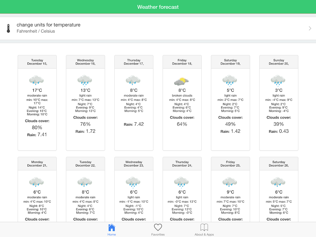This screenshot has height=237, width=316.
Task: Select Tuesday December 15 card header
Action: click(x=37, y=62)
